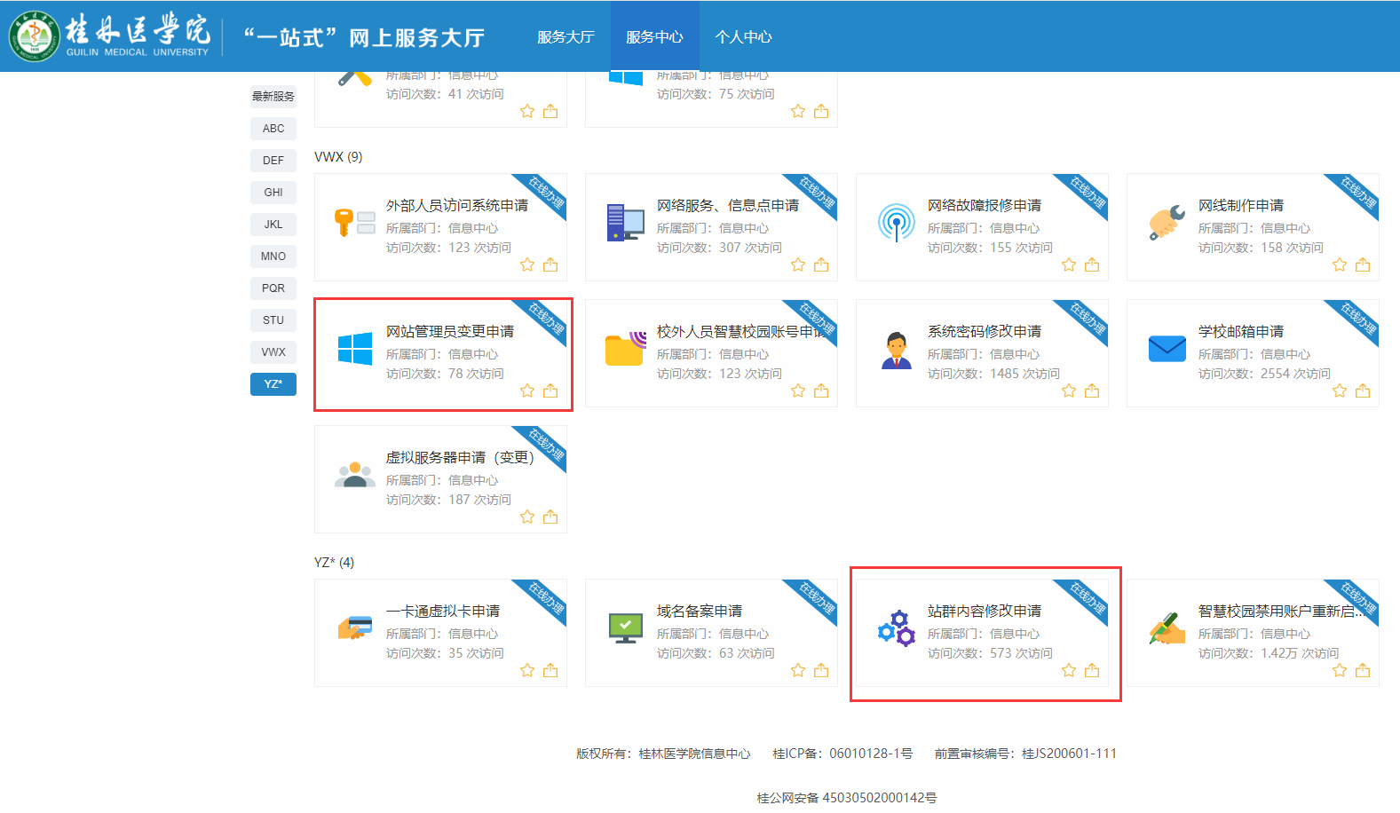Share 智慧校园禁用账户 service
The height and width of the screenshot is (813, 1400).
[1363, 670]
